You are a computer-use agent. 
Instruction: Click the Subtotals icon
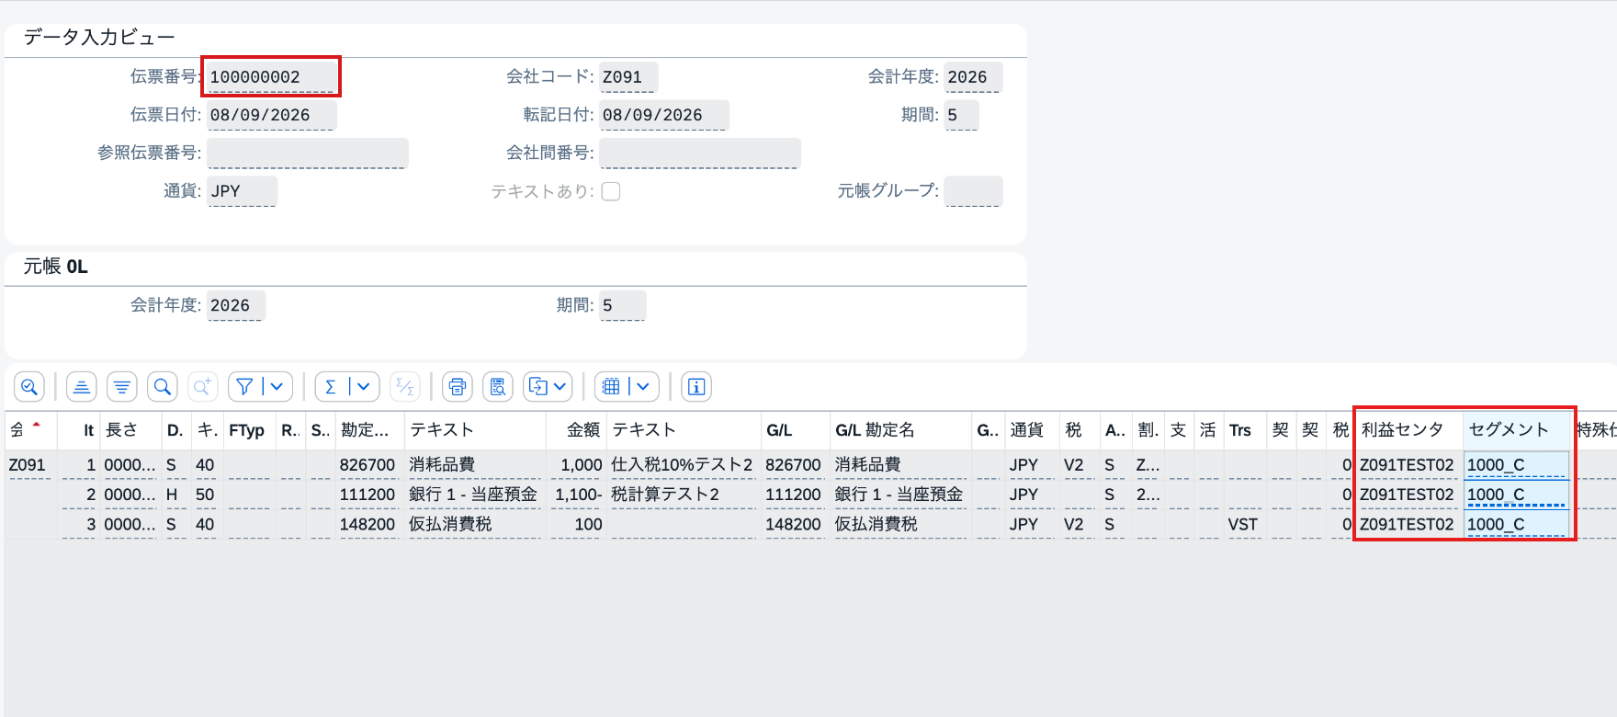click(405, 387)
